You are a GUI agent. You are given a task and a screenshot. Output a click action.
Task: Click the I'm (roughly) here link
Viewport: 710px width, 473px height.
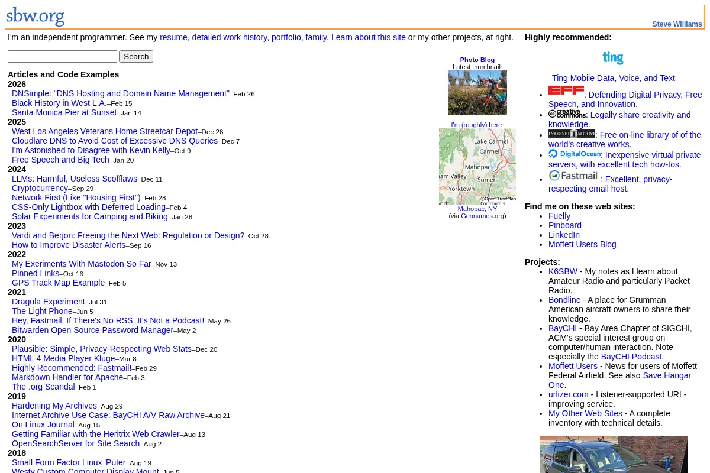(477, 125)
